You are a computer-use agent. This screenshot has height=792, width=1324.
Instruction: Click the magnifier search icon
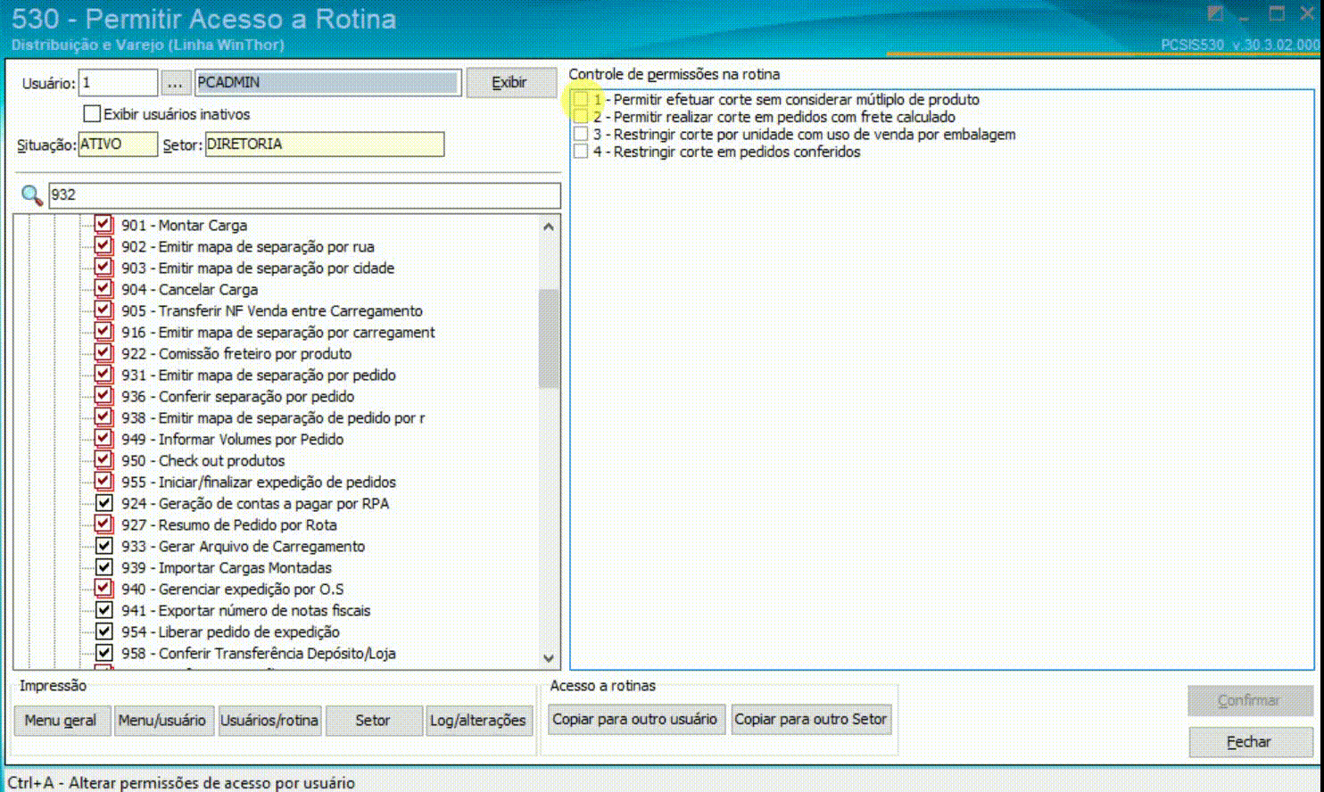coord(32,194)
